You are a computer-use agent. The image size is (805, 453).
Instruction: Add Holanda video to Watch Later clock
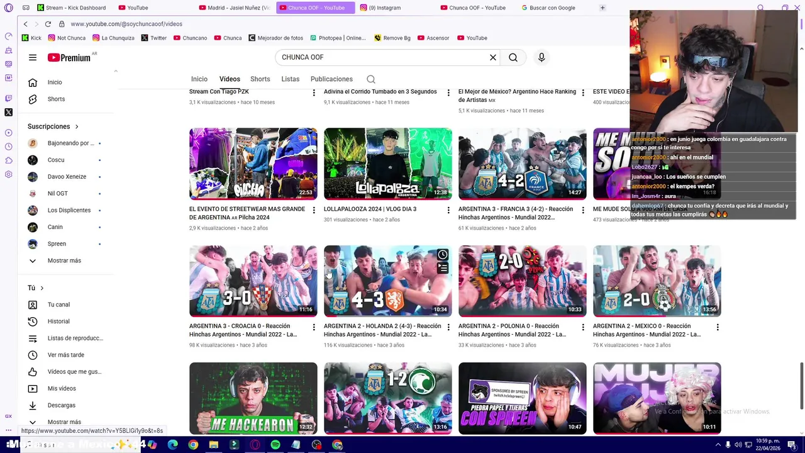(443, 255)
